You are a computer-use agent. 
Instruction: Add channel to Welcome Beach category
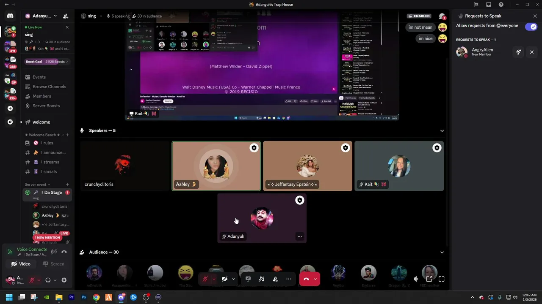click(67, 135)
